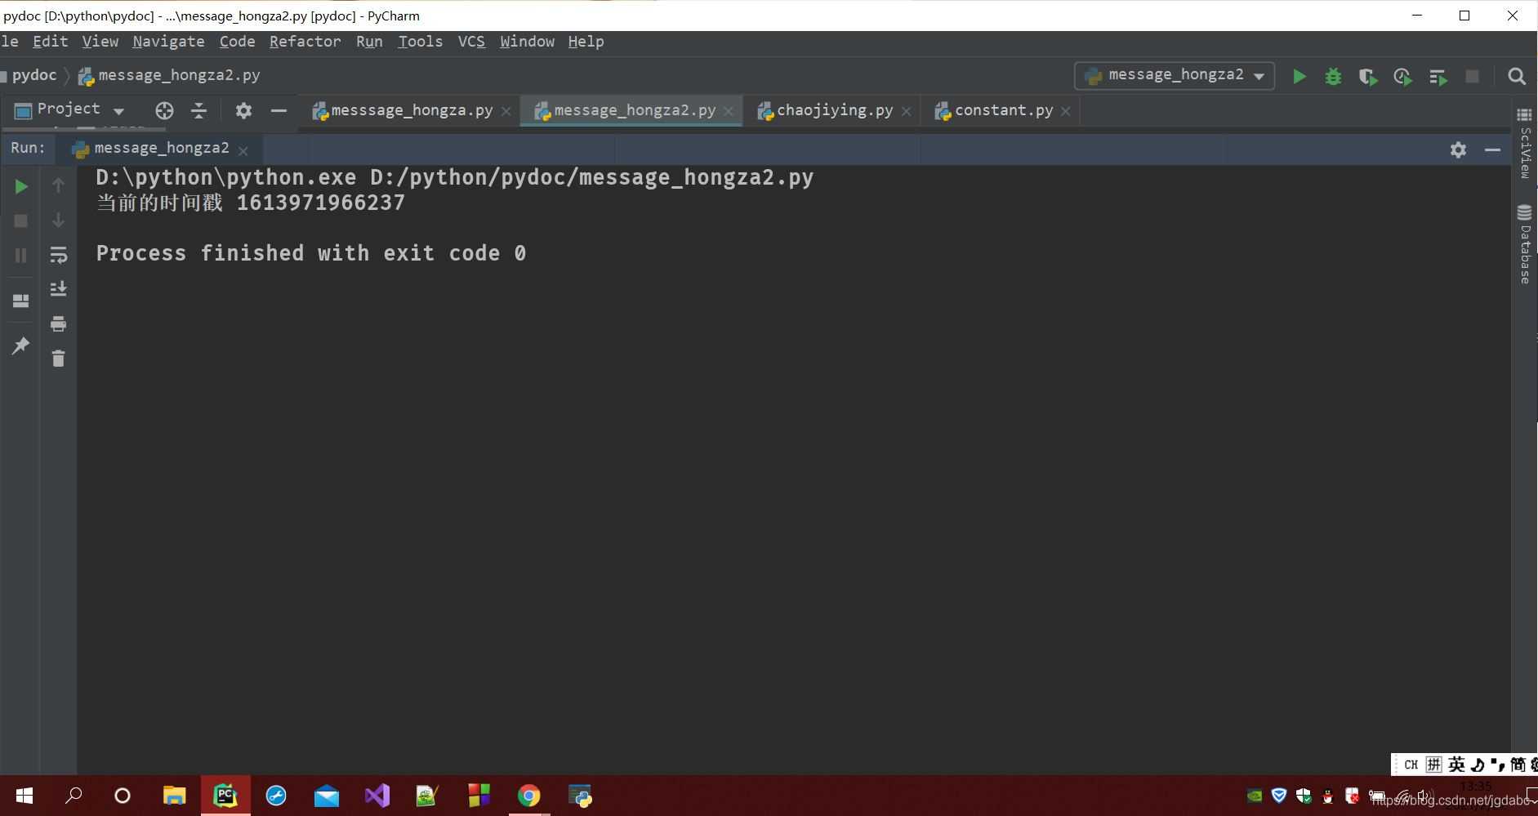Close the constant.py editor tab
The image size is (1538, 816).
tap(1065, 110)
